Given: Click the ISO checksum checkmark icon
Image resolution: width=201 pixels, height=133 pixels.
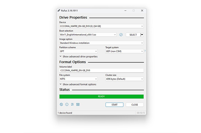Looking at the screenshot, I should click(x=121, y=35).
